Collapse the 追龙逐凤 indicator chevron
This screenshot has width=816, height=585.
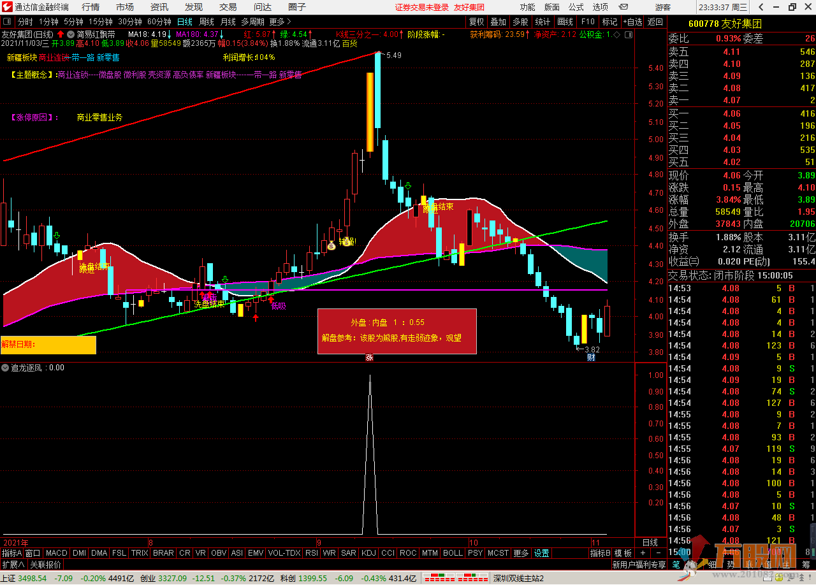click(x=5, y=368)
